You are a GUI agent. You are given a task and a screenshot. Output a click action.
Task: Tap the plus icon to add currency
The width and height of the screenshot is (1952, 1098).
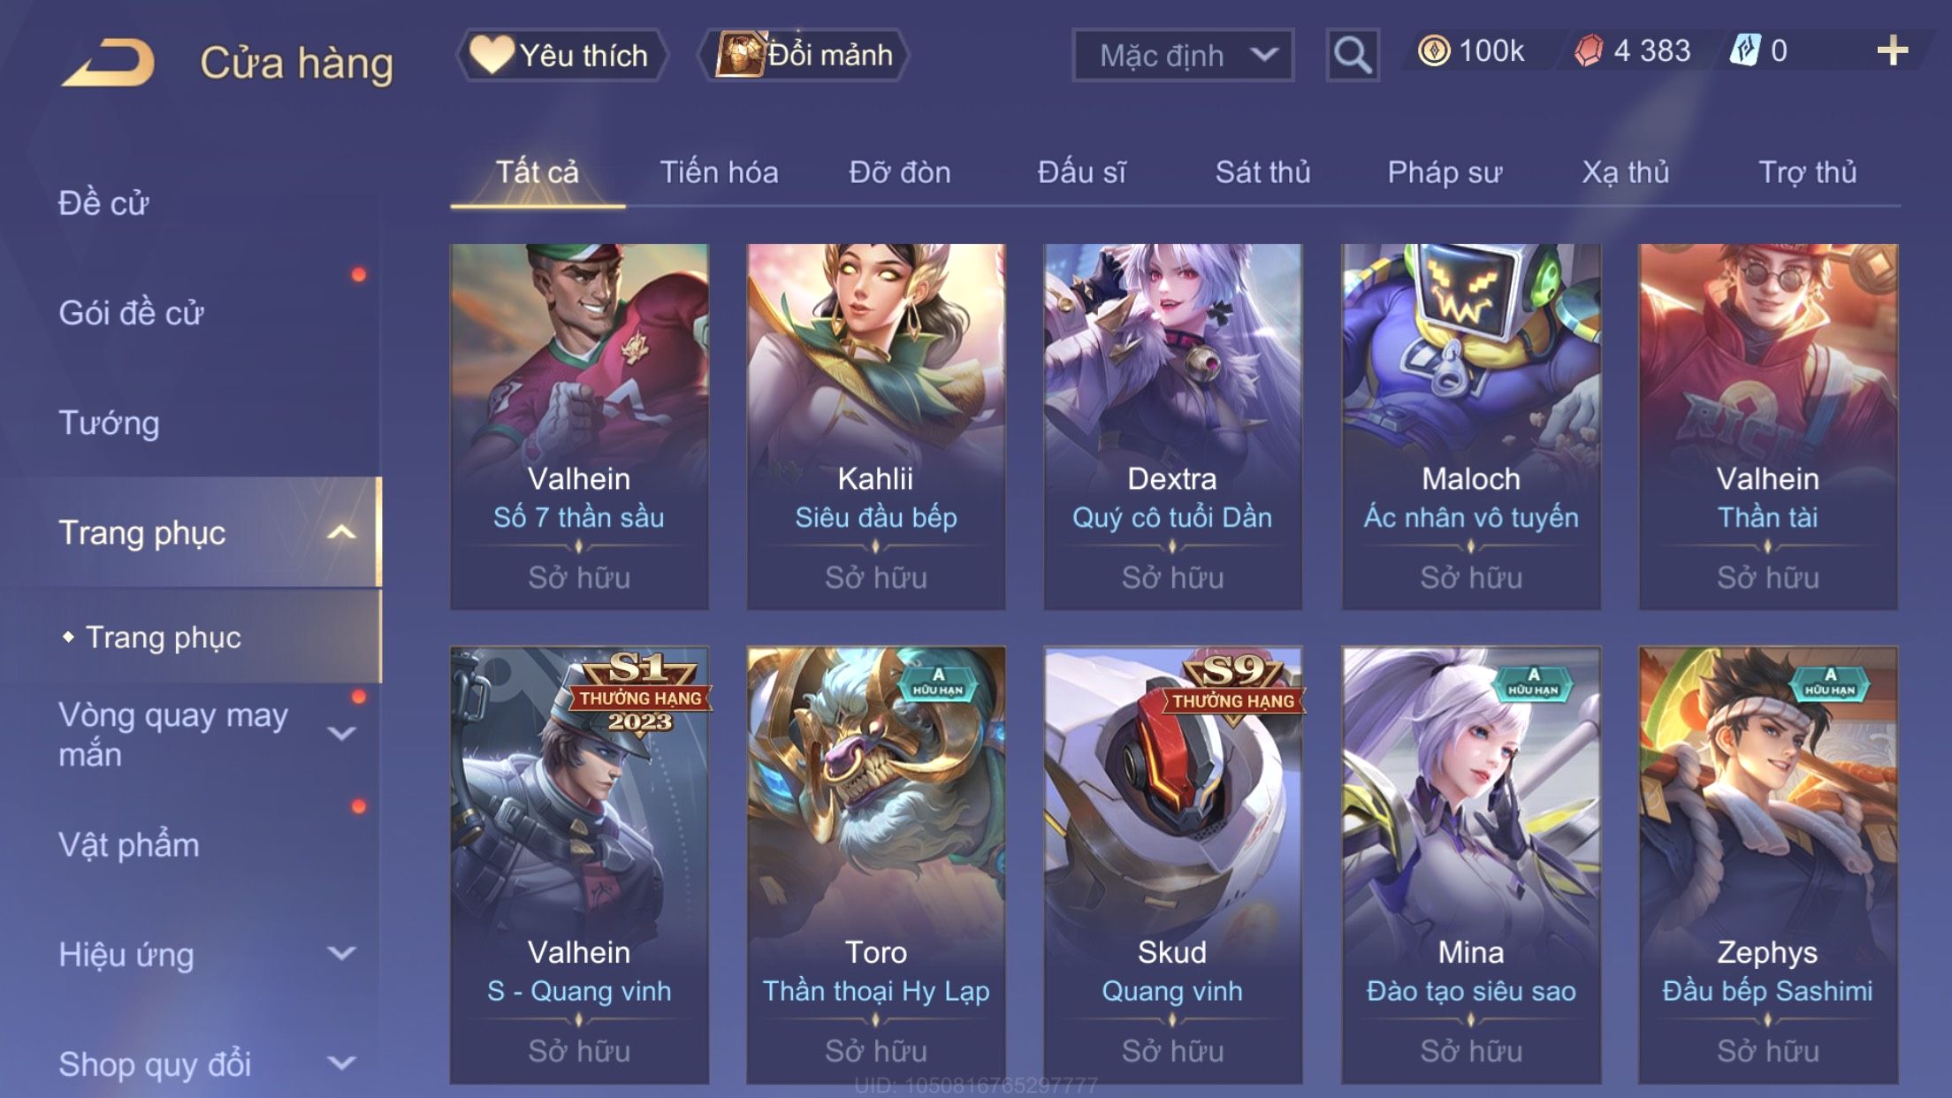tap(1892, 50)
